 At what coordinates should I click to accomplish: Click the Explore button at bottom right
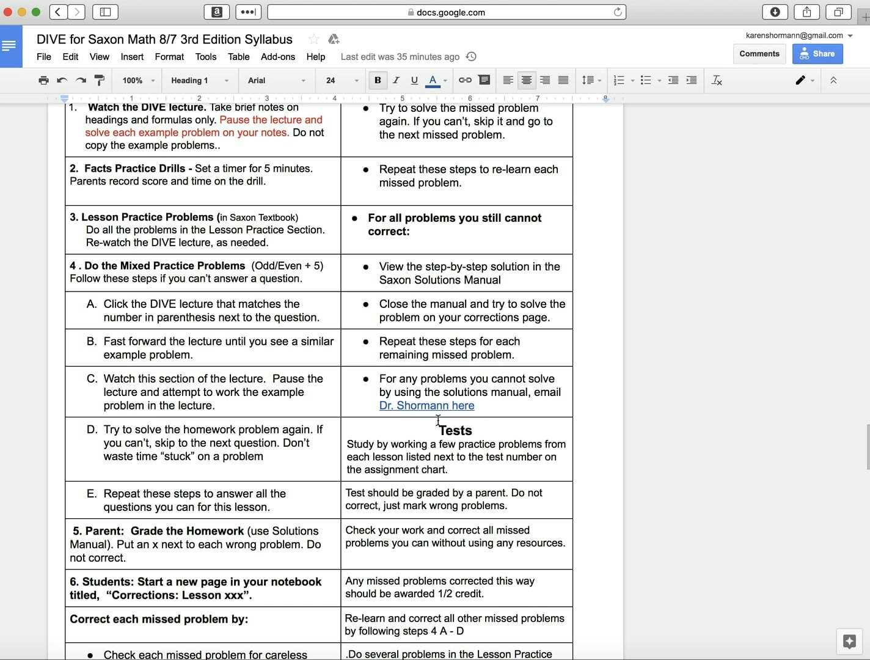[849, 641]
